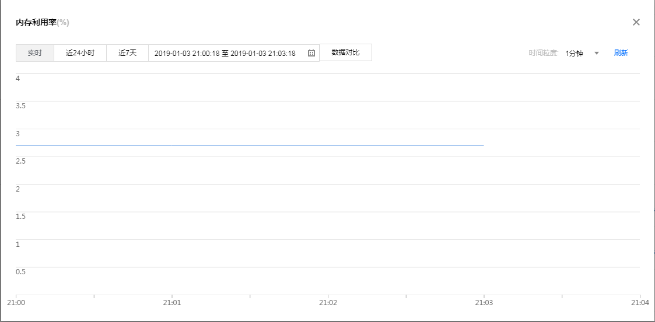Open the 1分钟 granularity dropdown
This screenshot has height=322, width=655.
(x=575, y=53)
